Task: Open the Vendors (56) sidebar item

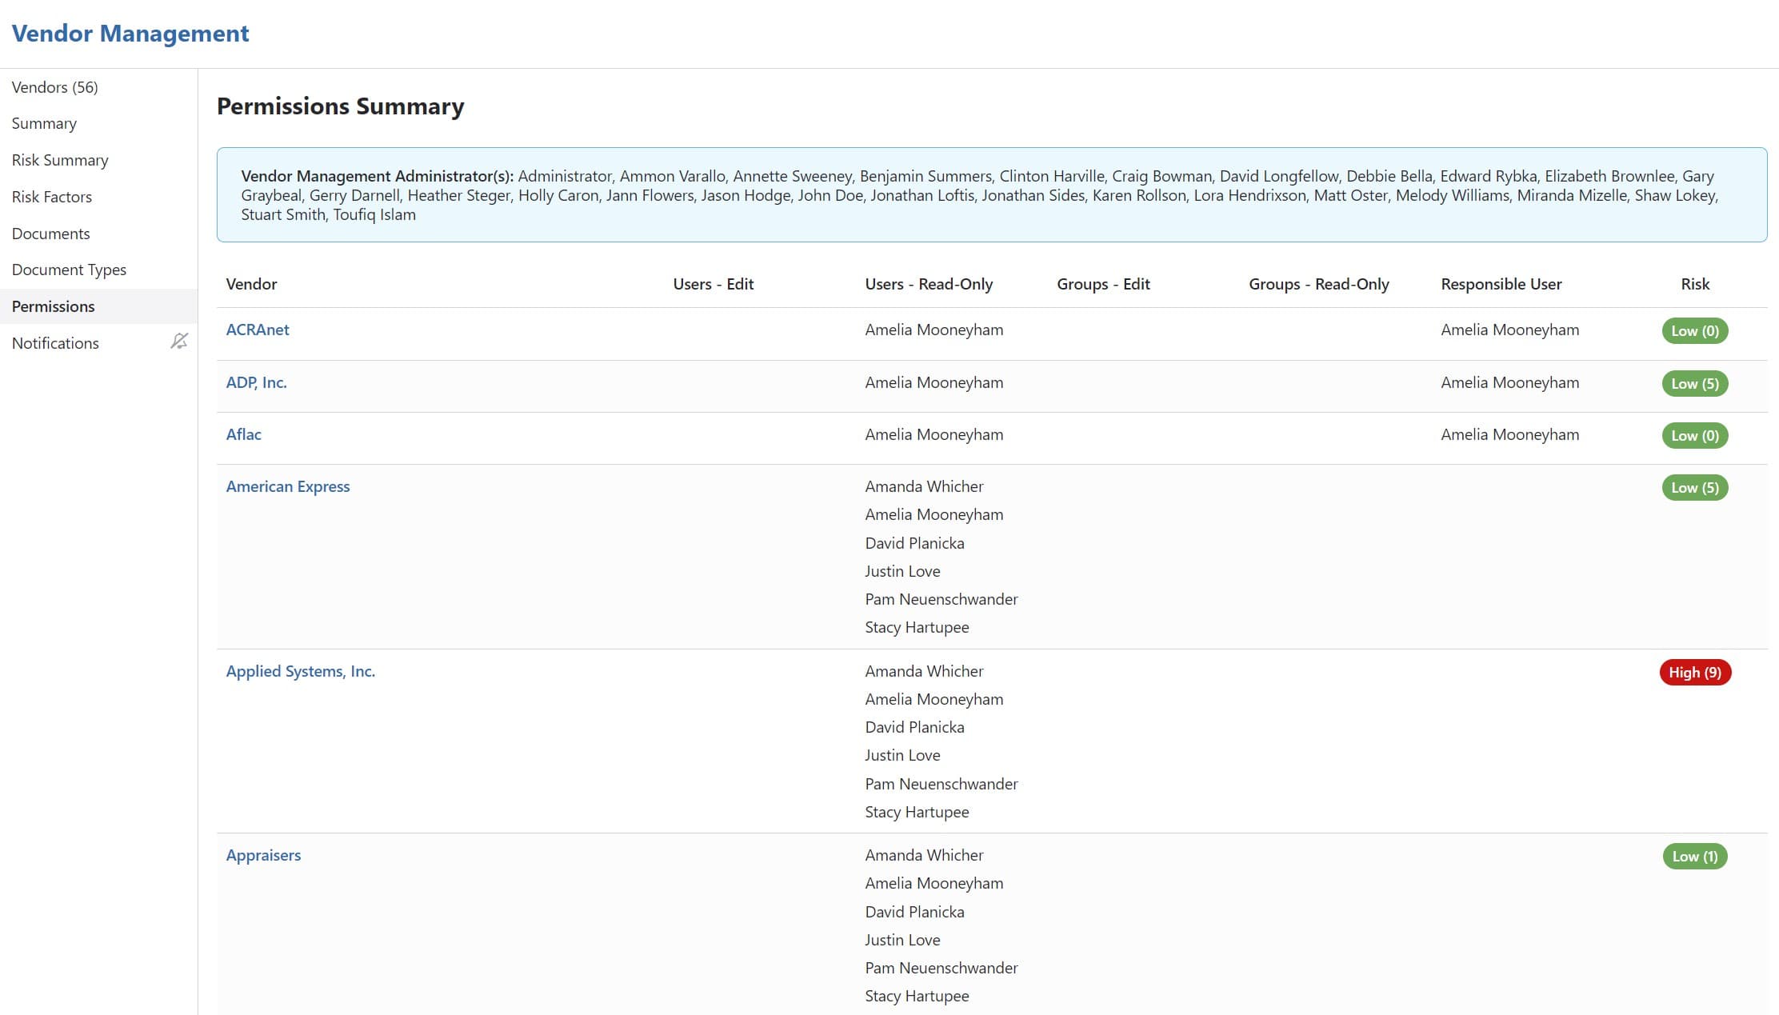Action: pyautogui.click(x=55, y=87)
